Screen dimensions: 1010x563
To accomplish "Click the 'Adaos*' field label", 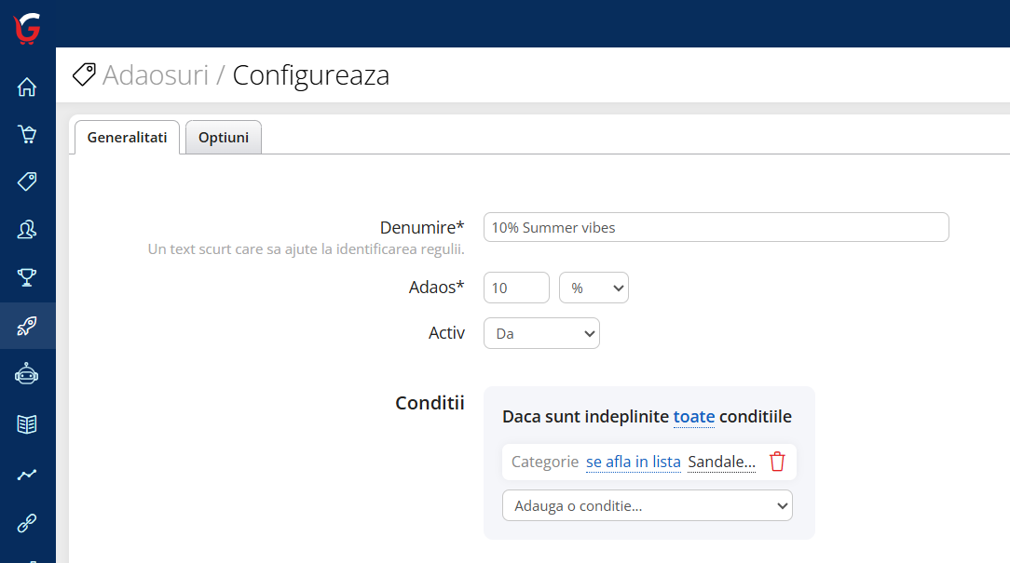I will coord(437,287).
